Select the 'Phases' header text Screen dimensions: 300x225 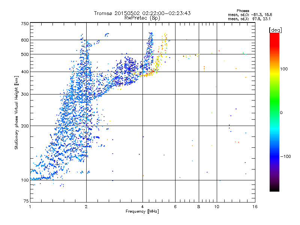[243, 11]
